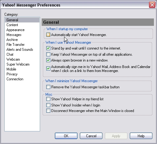Open the Connection category
Viewport: 157px width, 144px height.
coord(22,79)
